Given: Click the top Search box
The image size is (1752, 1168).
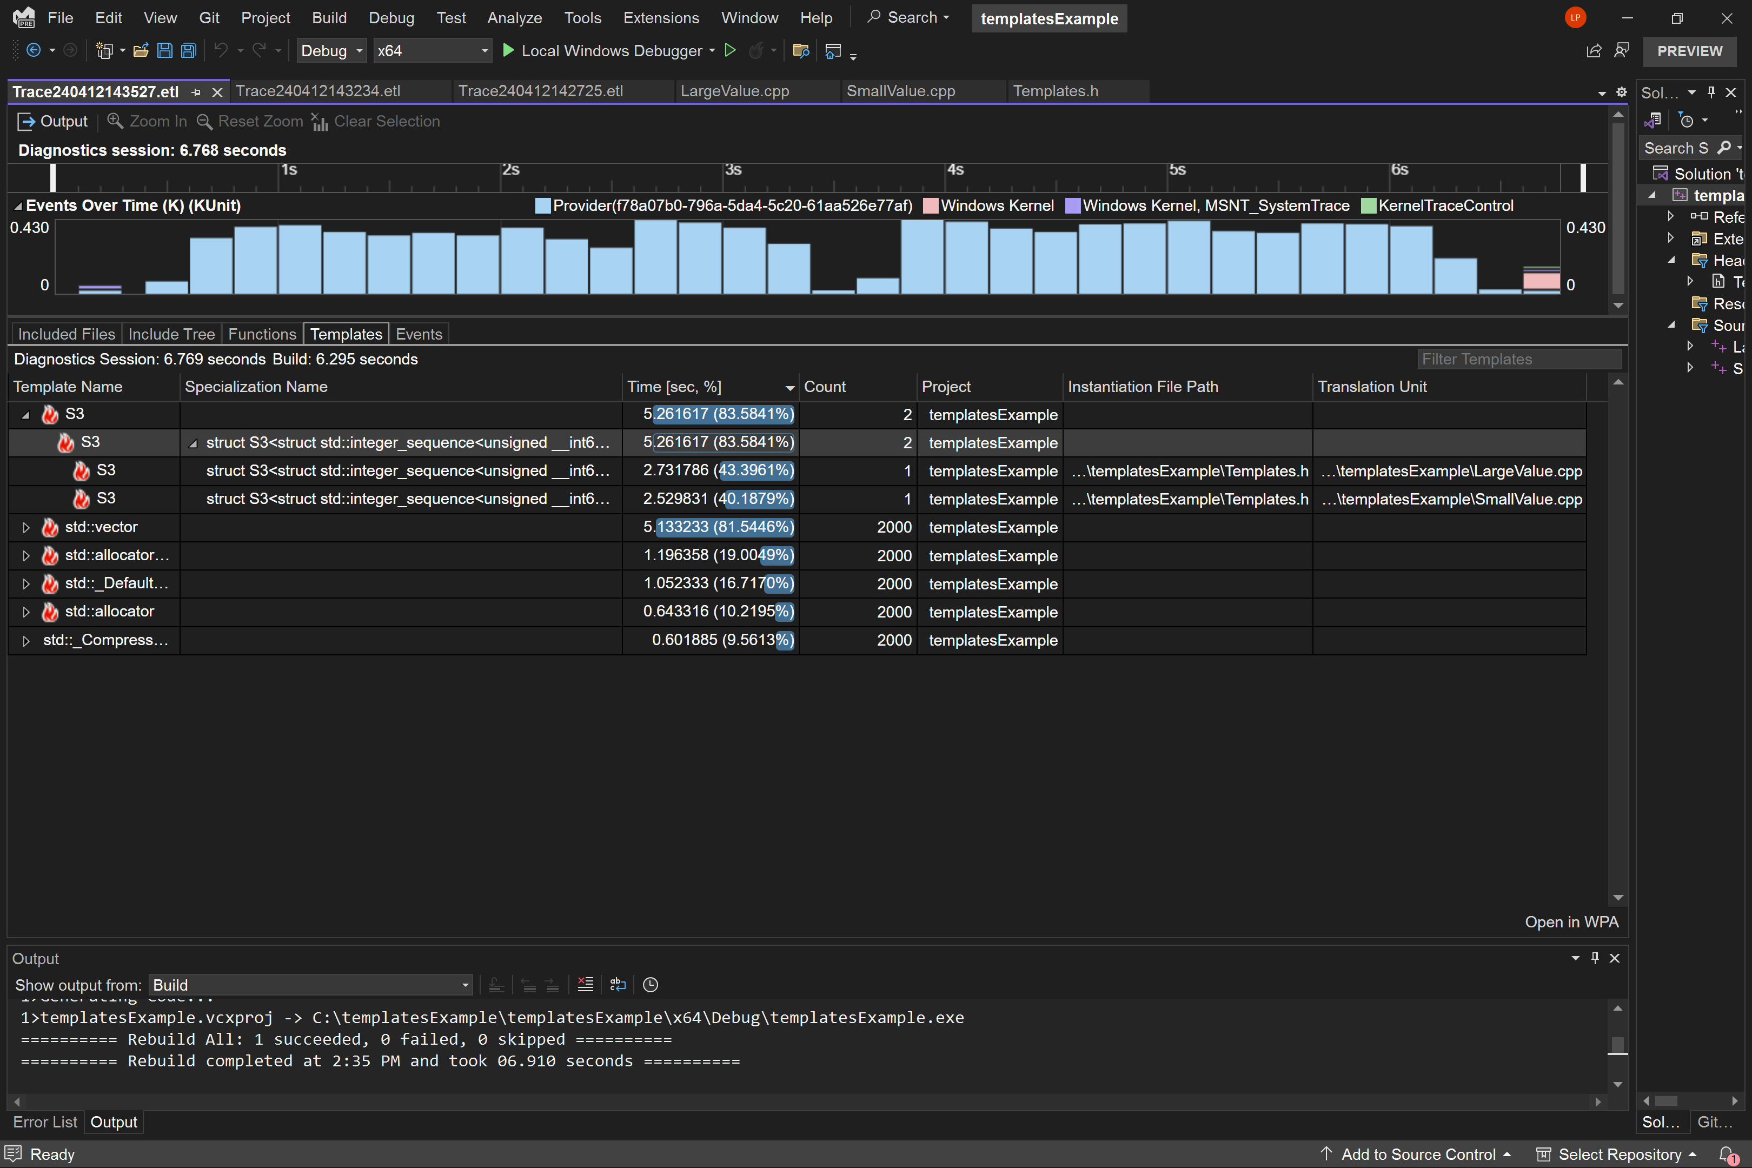Looking at the screenshot, I should click(x=910, y=17).
